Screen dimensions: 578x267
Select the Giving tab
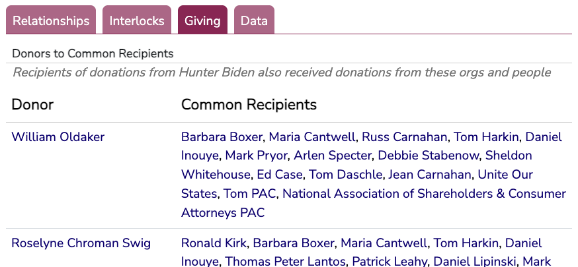click(202, 20)
